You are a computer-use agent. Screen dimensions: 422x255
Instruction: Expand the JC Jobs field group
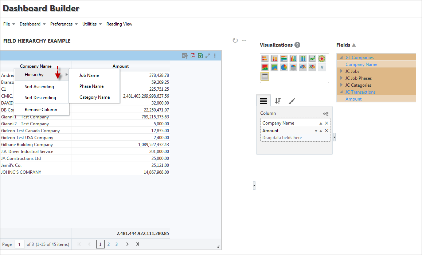(x=341, y=71)
